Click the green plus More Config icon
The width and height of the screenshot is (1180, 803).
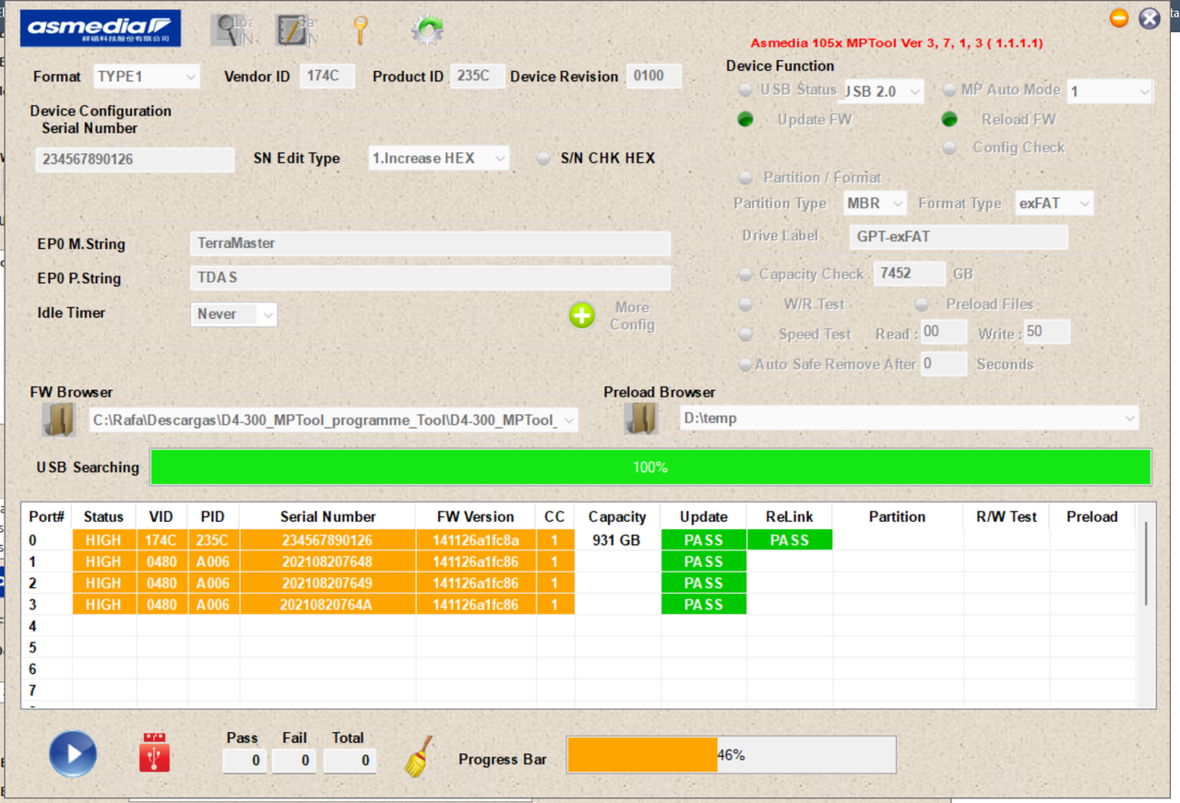[581, 315]
